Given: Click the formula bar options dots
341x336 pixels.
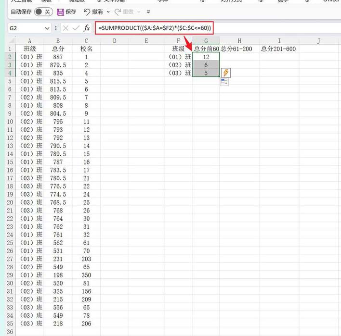Looking at the screenshot, I should pyautogui.click(x=56, y=28).
